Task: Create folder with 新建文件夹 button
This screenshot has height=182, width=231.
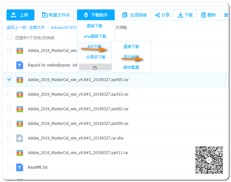Action: 56,15
